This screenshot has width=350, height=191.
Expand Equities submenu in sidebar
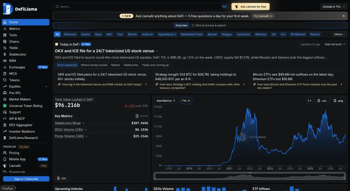46,86
